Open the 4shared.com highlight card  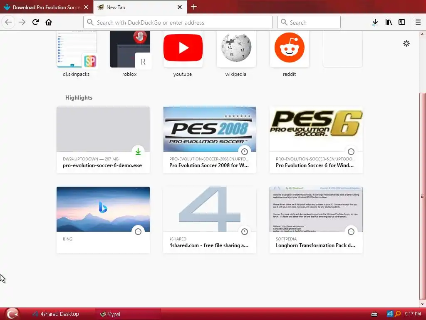(210, 220)
